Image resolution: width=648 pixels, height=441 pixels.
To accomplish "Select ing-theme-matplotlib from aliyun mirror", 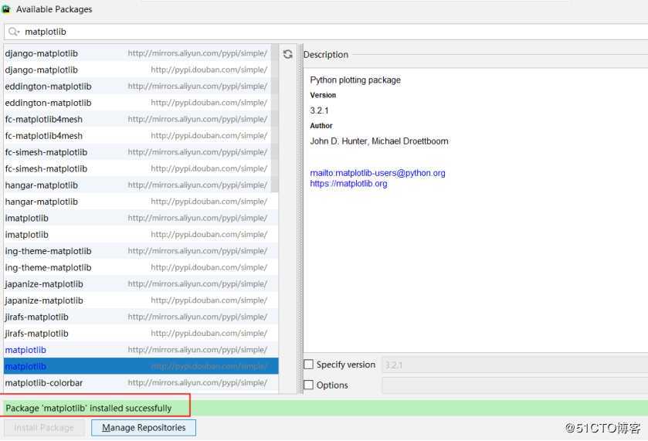I will [x=141, y=251].
